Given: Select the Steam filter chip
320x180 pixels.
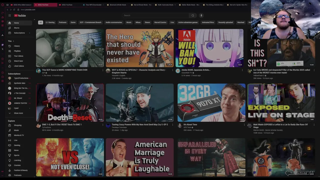Looking at the screenshot, I should [x=147, y=22].
